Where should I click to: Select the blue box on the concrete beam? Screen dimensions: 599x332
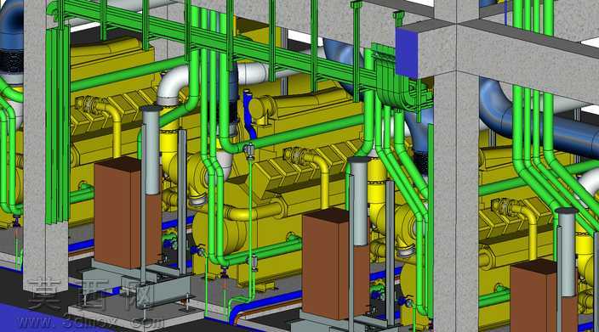pos(407,53)
